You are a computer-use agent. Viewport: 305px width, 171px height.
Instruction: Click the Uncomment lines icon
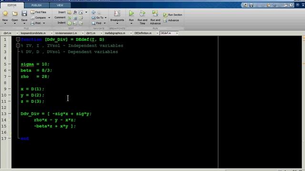pos(75,18)
